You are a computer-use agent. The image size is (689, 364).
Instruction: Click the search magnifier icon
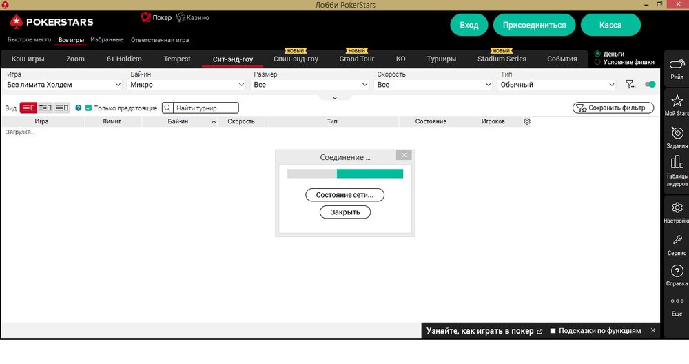click(167, 108)
